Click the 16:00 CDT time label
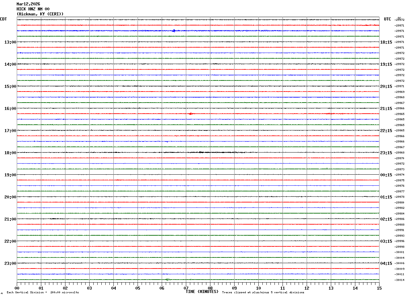406x297 pixels. tap(10, 109)
